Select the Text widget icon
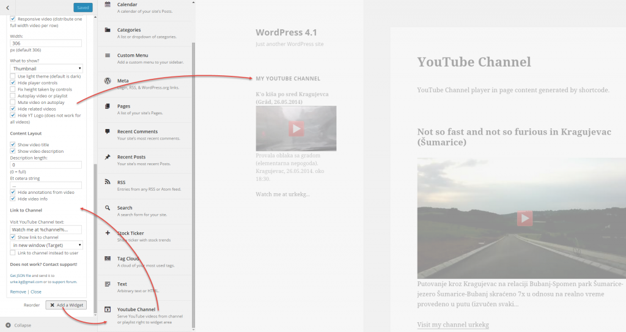The width and height of the screenshot is (626, 332). 108,284
